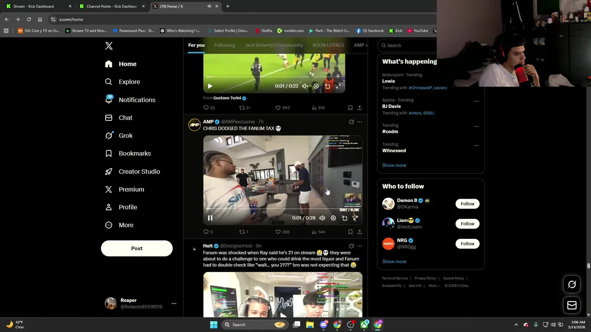Screen dimensions: 591x332
Task: Open AMP video settings gear
Action: [x=333, y=218]
